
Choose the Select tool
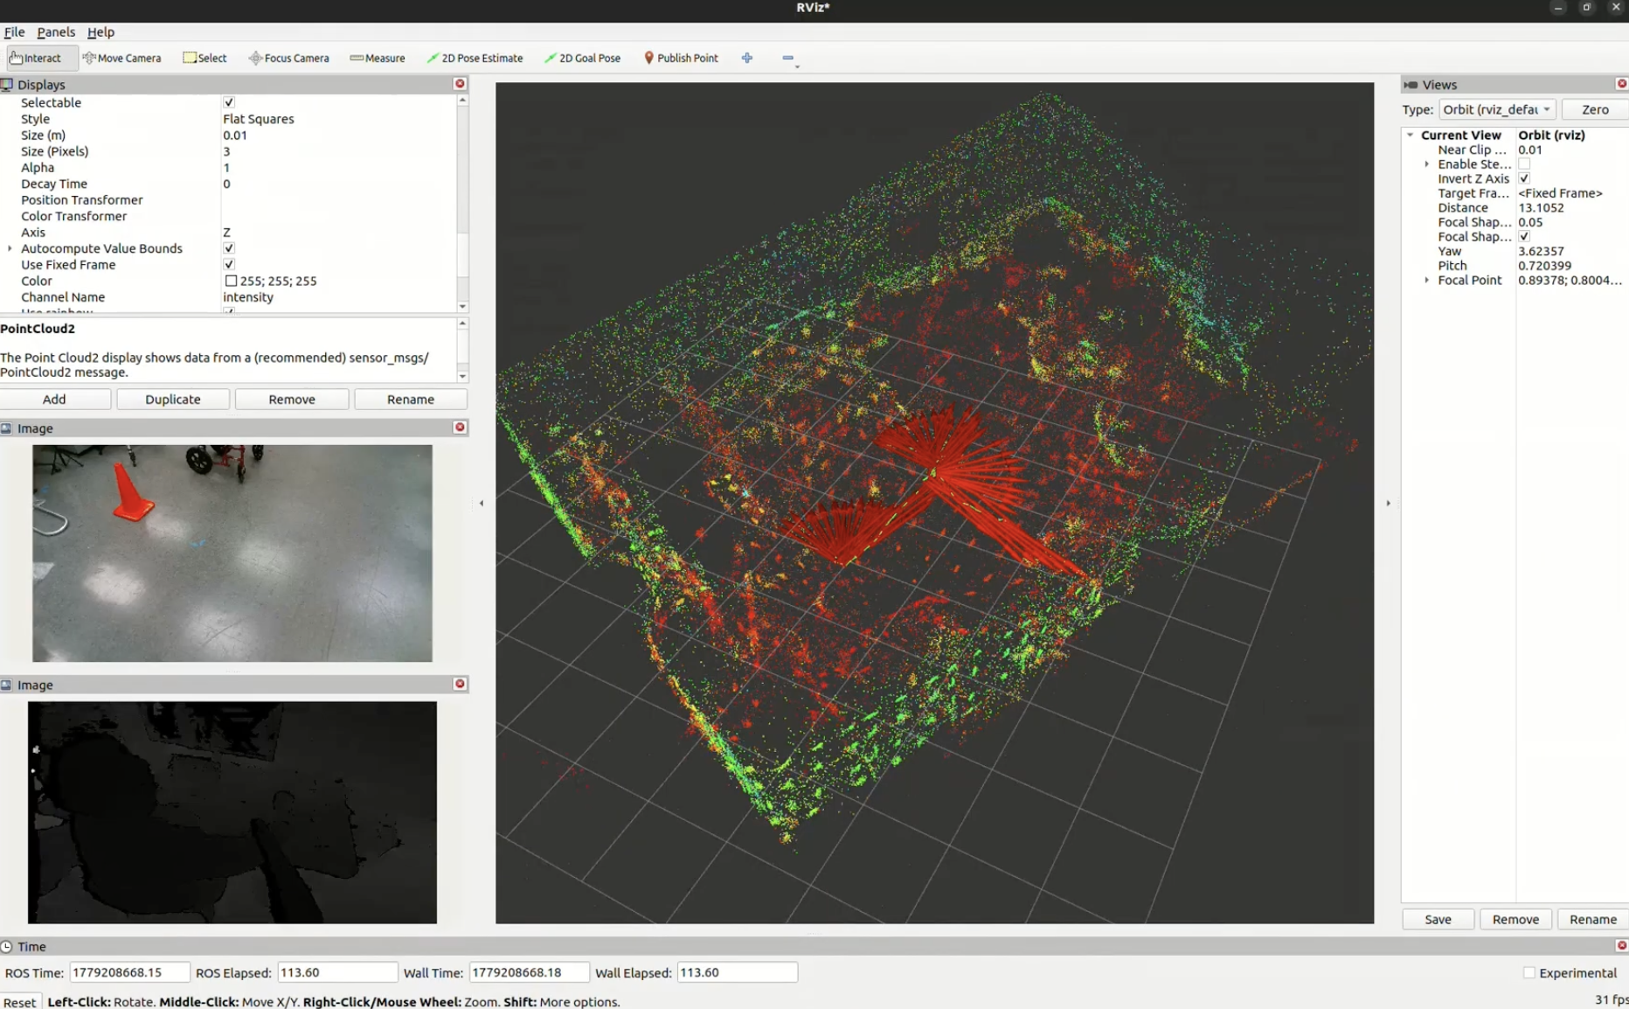coord(204,58)
